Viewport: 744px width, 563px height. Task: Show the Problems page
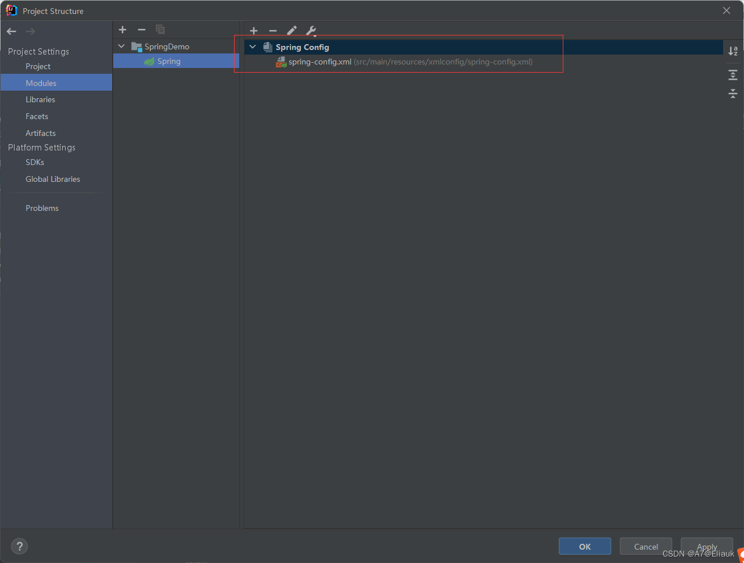coord(56,208)
